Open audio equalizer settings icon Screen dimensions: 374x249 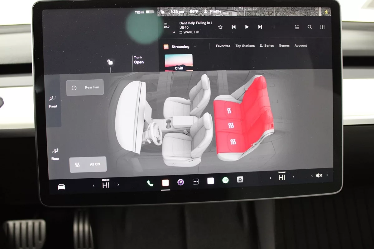pos(322,27)
